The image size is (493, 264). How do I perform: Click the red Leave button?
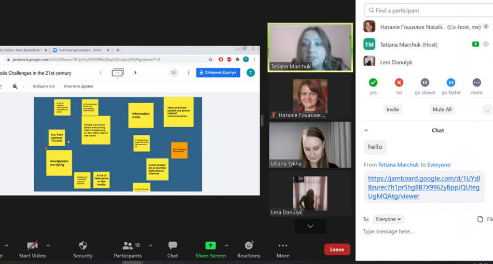pyautogui.click(x=337, y=249)
